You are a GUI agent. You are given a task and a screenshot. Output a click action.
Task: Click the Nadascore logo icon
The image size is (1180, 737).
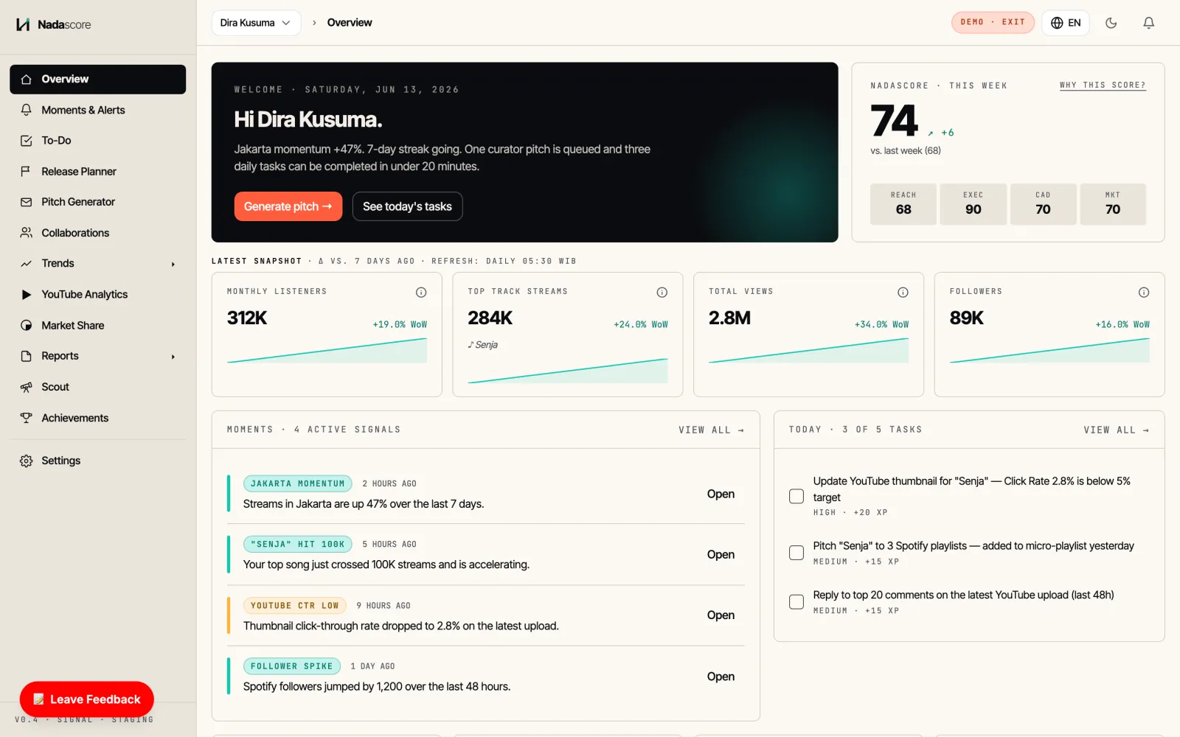point(23,24)
